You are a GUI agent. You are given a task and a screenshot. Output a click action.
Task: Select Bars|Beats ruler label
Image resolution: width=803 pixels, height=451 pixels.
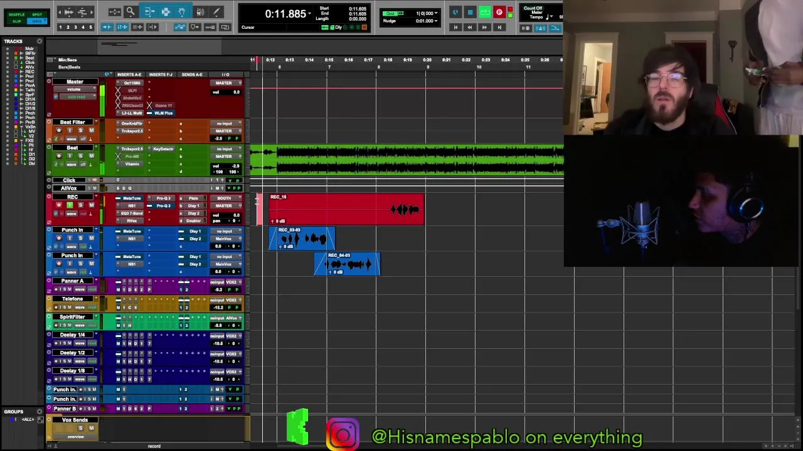[69, 67]
